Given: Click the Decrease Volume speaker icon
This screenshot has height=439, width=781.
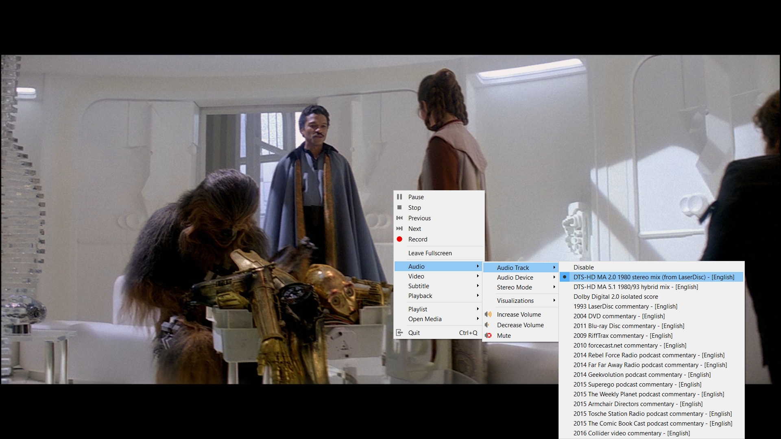Looking at the screenshot, I should pyautogui.click(x=487, y=325).
